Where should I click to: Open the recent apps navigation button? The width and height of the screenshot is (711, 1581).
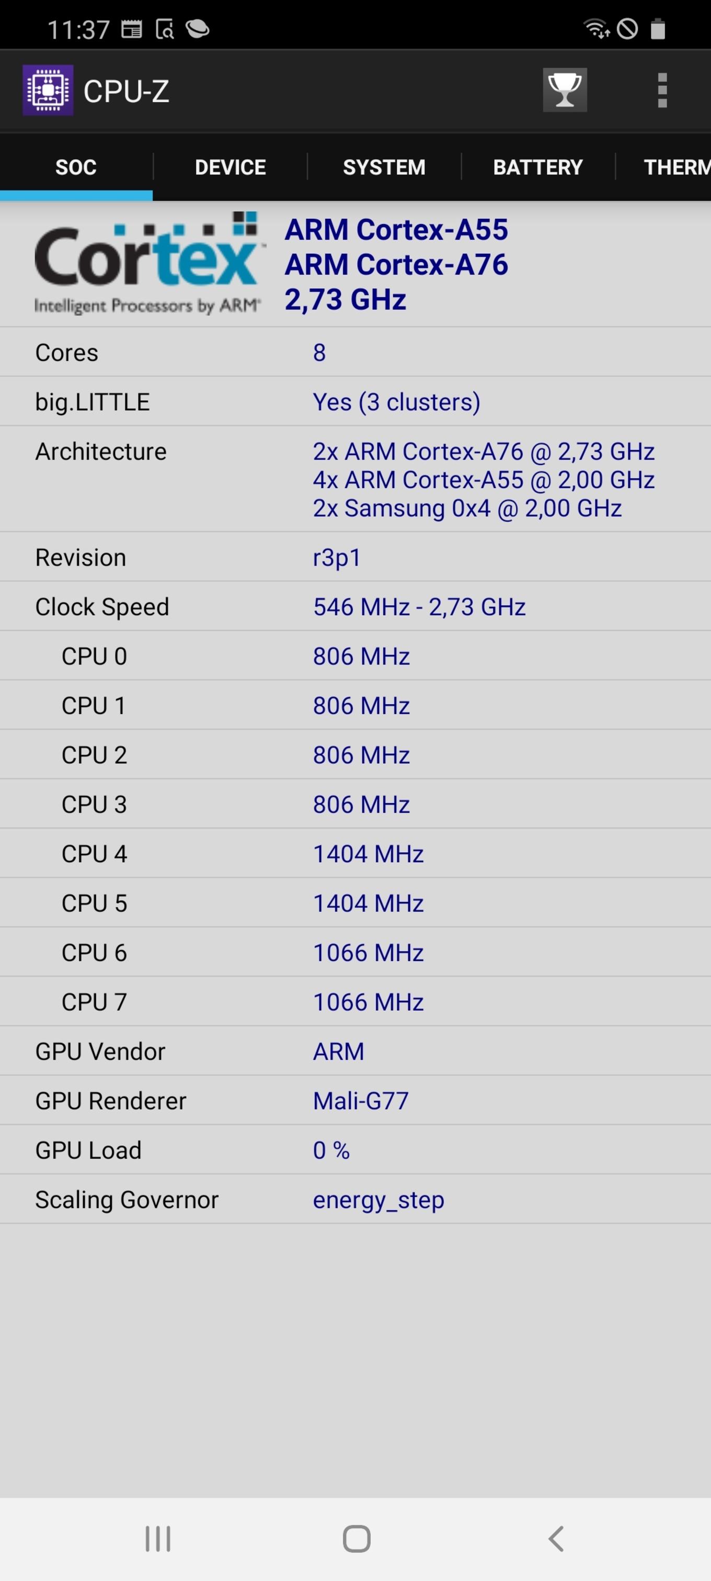(158, 1539)
